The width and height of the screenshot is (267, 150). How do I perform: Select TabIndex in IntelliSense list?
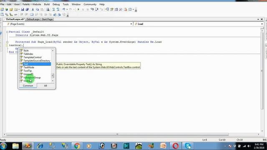(x=35, y=54)
